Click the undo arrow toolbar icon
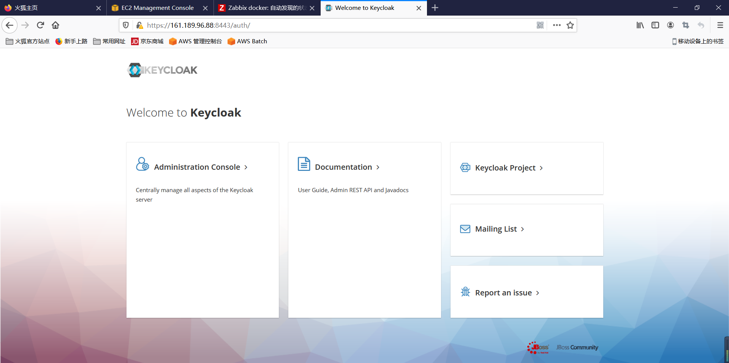 coord(701,25)
